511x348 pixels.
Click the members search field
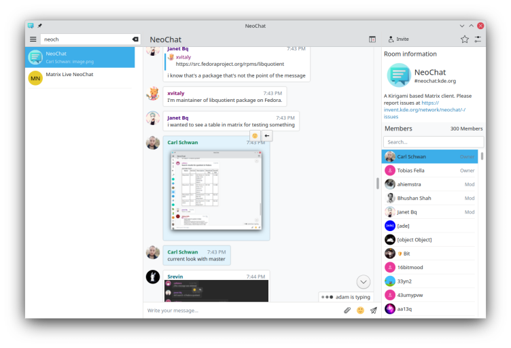(x=433, y=142)
